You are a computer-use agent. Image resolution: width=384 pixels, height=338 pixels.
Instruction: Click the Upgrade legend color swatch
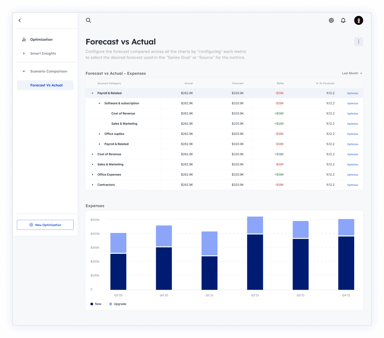tap(111, 304)
